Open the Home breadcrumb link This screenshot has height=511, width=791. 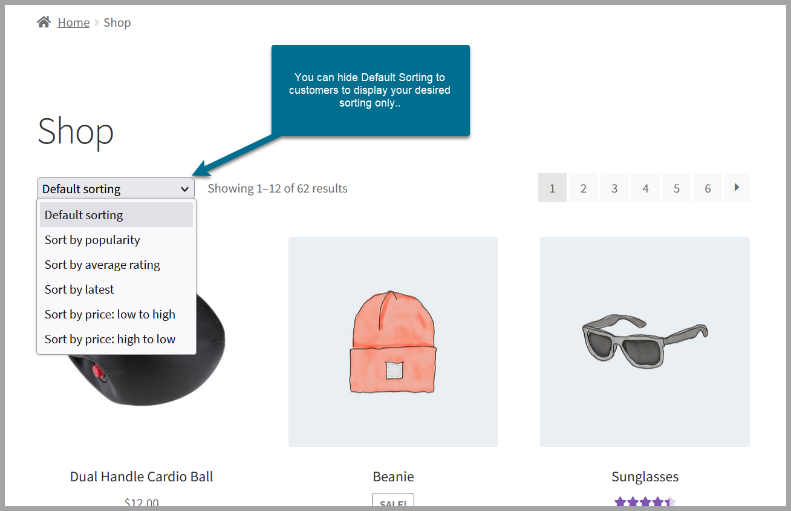point(73,22)
